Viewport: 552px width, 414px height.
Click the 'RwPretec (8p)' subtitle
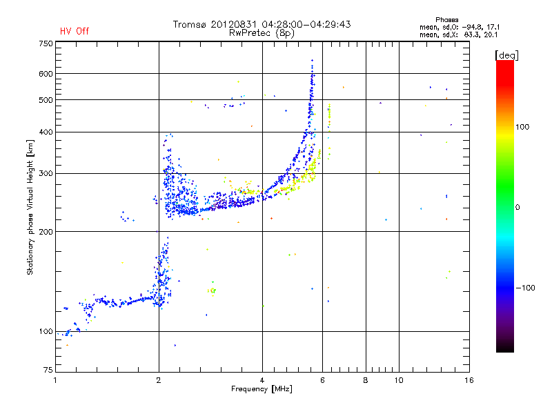(x=262, y=33)
